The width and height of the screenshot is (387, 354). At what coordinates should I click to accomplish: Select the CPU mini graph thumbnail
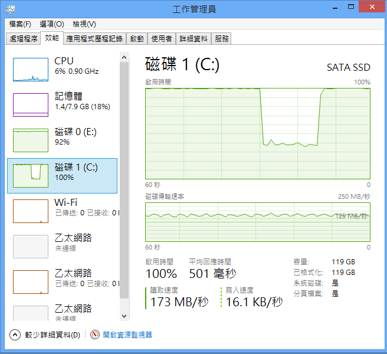31,70
